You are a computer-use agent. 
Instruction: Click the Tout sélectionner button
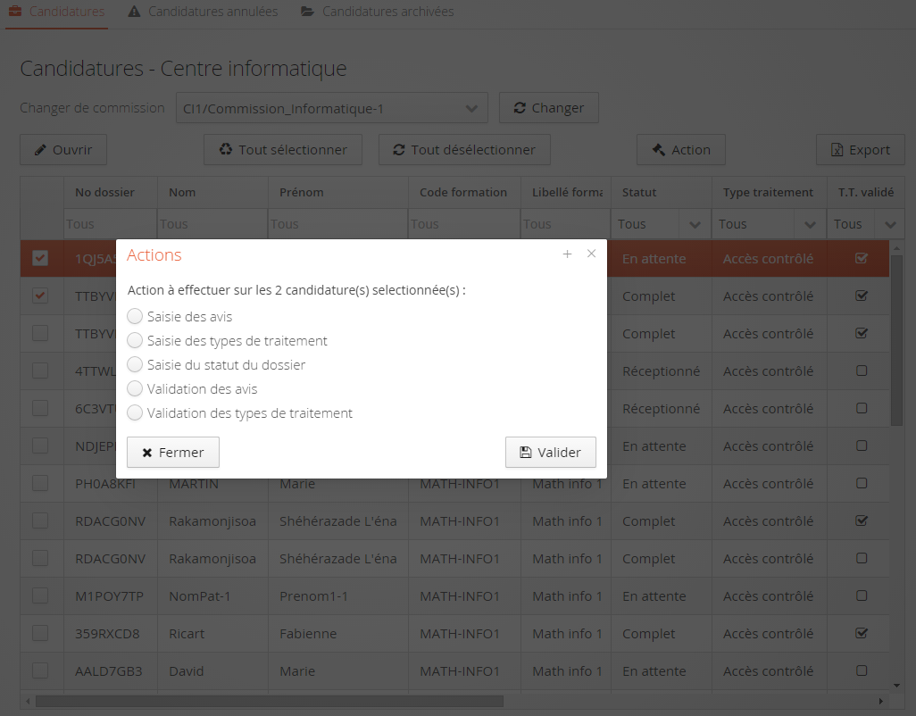pyautogui.click(x=282, y=150)
